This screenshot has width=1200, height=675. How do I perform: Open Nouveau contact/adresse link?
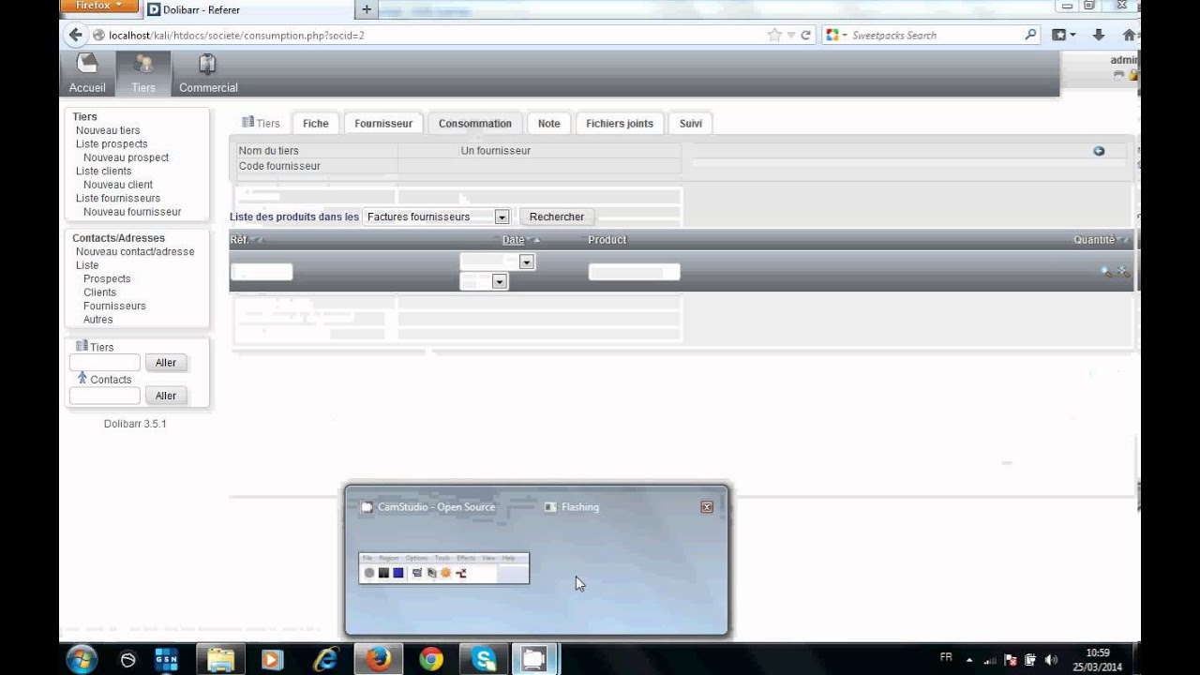pos(135,251)
